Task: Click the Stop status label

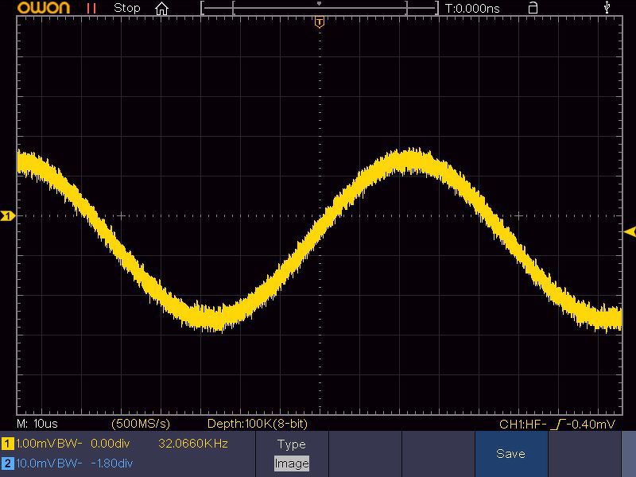Action: coord(126,8)
